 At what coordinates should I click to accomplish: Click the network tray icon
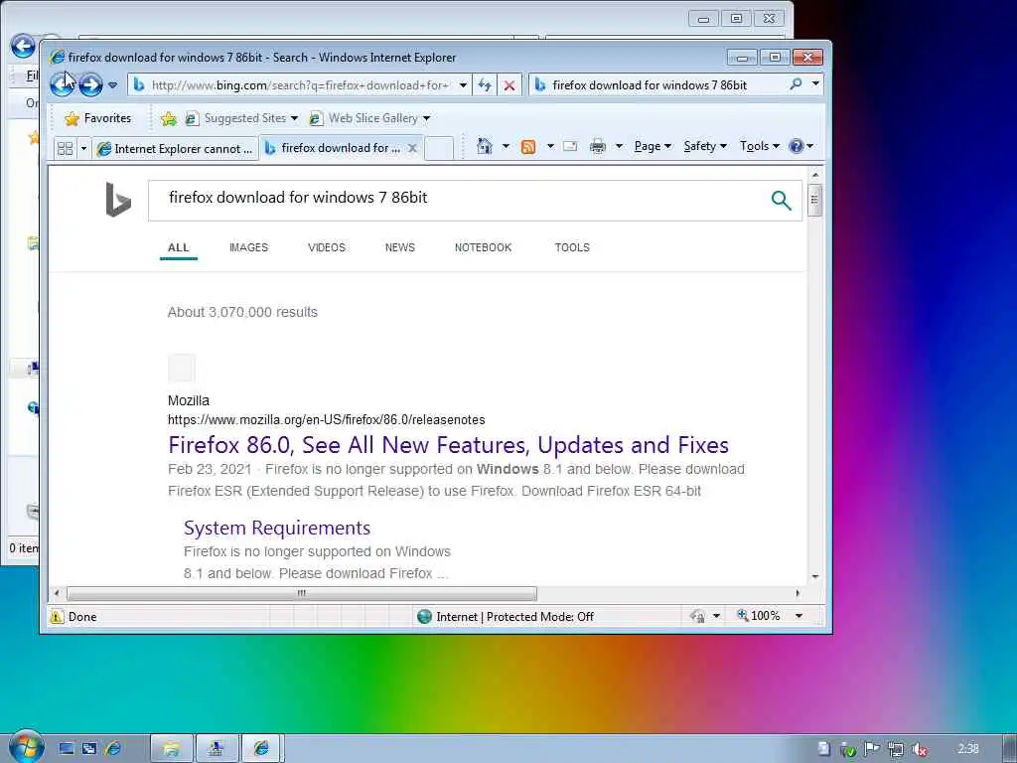896,750
